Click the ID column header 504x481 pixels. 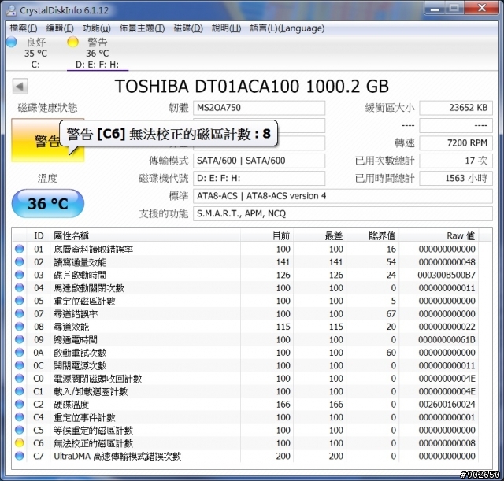(x=39, y=235)
